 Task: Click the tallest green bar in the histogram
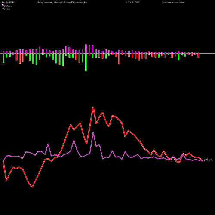(x=86, y=62)
